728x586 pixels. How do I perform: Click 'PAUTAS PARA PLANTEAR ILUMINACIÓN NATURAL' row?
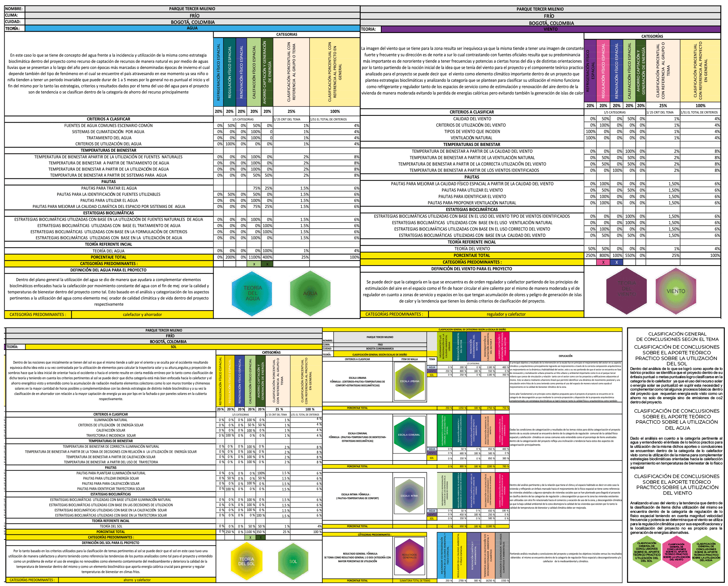point(111,473)
